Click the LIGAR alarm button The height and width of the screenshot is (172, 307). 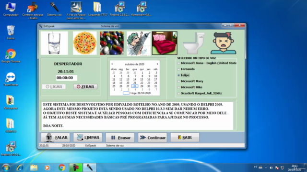54,86
